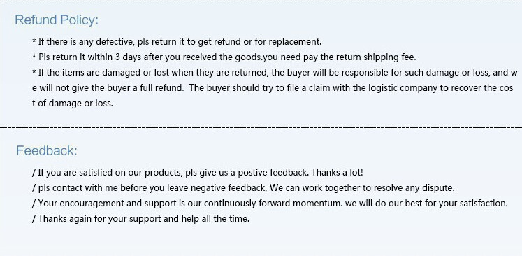Click the encouragement and support line
The image size is (522, 256).
[x=270, y=204]
